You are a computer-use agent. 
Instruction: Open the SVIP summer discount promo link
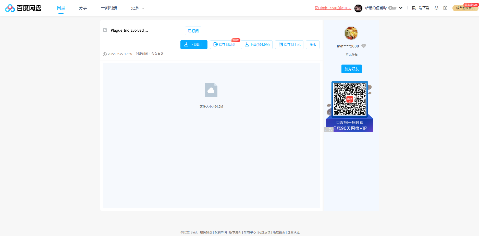click(333, 8)
